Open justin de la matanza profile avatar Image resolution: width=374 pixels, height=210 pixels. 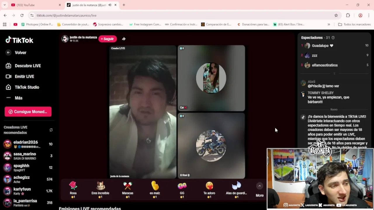tap(65, 39)
